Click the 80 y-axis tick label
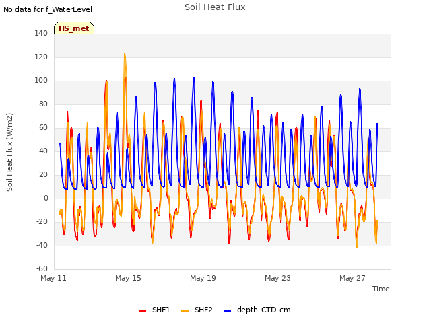Image resolution: width=431 pixels, height=323 pixels. coord(43,104)
